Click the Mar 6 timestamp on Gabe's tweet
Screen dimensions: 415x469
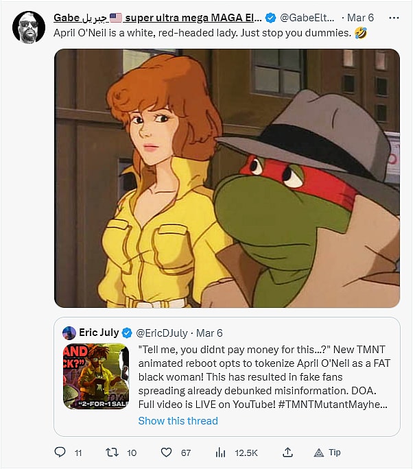click(360, 17)
